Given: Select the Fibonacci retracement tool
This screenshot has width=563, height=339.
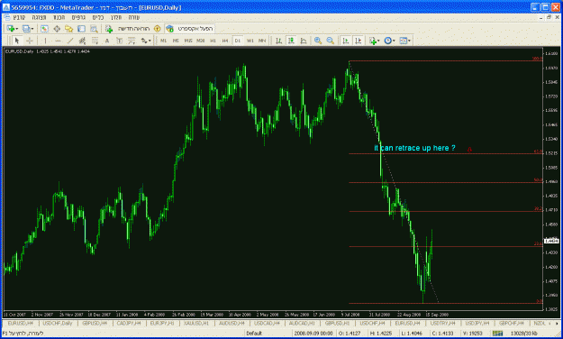Looking at the screenshot, I should (95, 41).
